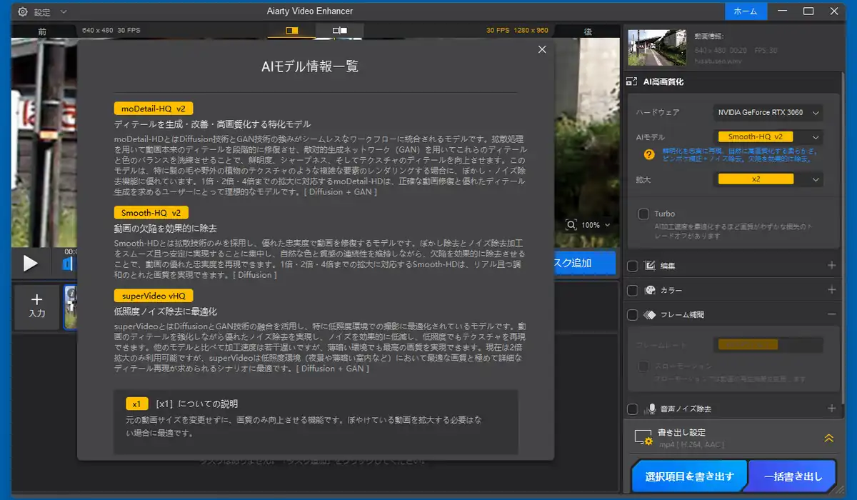Click 選択項目を書き出す button

tap(688, 476)
